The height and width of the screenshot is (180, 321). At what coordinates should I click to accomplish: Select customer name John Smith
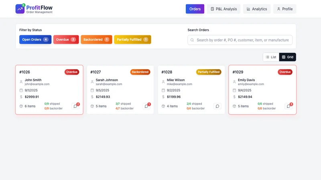pos(33,80)
